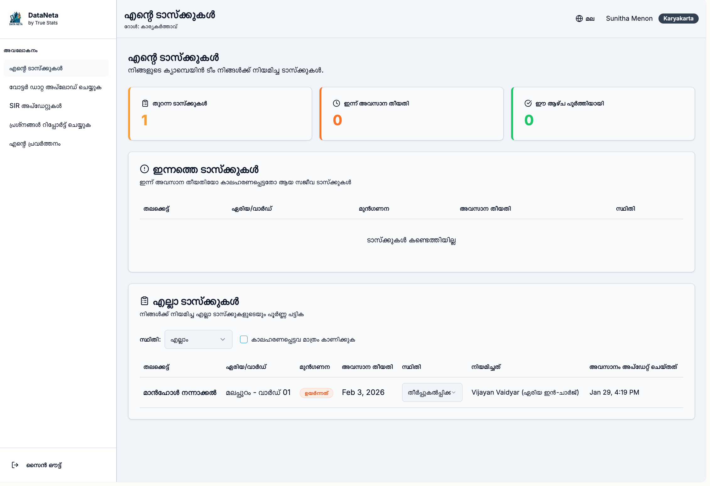Open the status filter dropdown

pos(198,339)
